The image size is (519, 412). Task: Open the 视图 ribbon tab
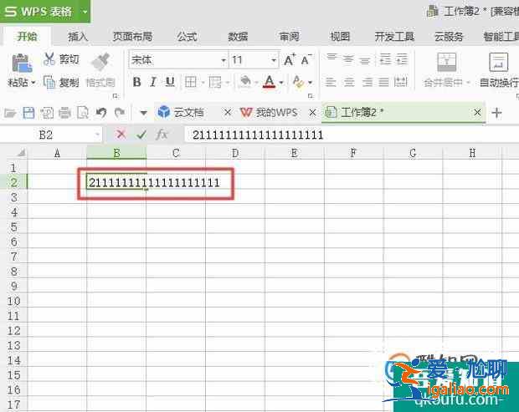(x=340, y=36)
